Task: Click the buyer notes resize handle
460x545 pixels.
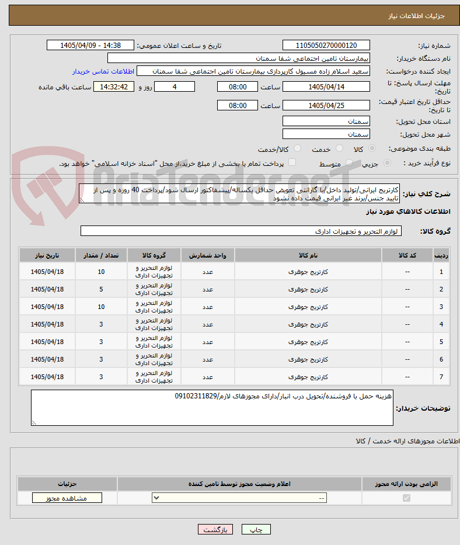Action: pyautogui.click(x=34, y=422)
